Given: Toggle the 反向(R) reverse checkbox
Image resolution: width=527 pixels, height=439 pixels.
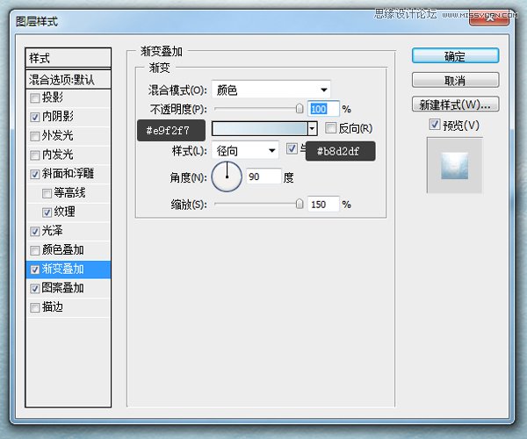Looking at the screenshot, I should [330, 127].
